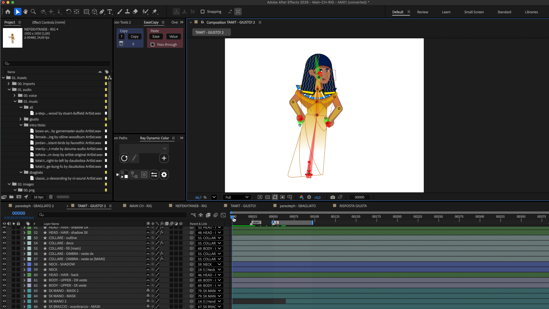Select the Rotation tool
549x309 pixels.
click(69, 12)
